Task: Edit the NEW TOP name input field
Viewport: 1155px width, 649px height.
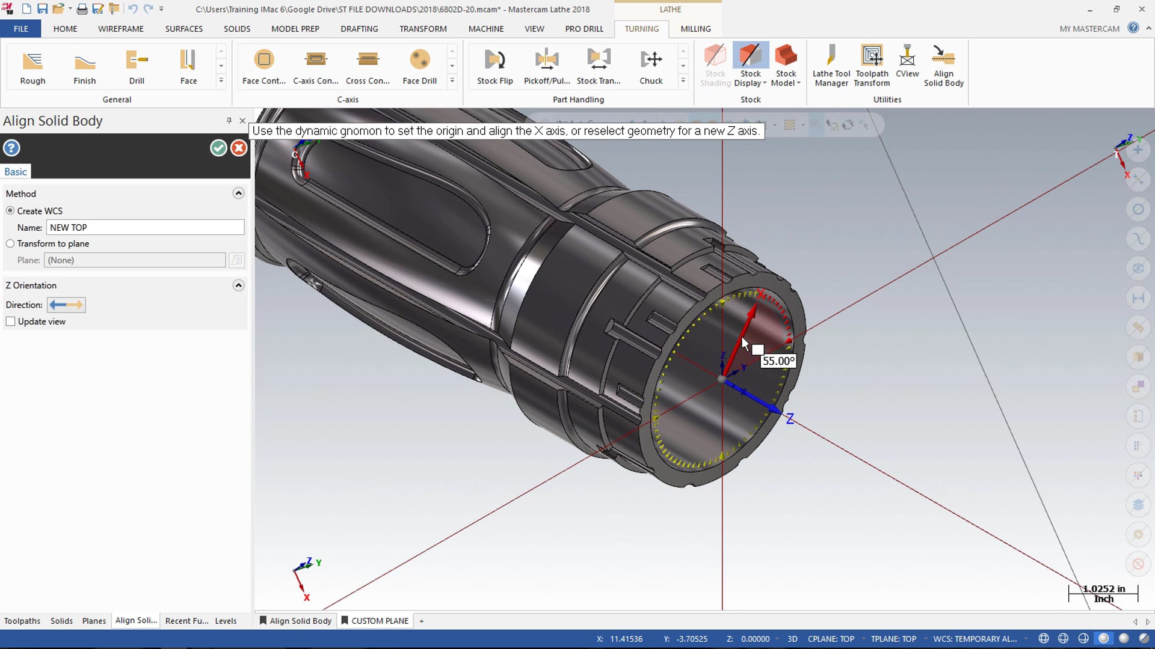Action: [146, 227]
